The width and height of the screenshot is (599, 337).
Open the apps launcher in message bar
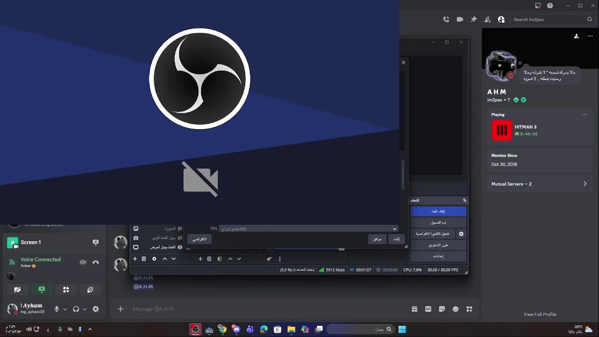(x=469, y=309)
